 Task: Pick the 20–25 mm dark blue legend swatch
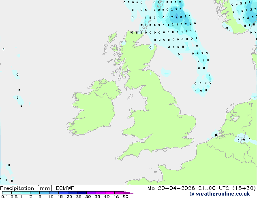coord(72,193)
